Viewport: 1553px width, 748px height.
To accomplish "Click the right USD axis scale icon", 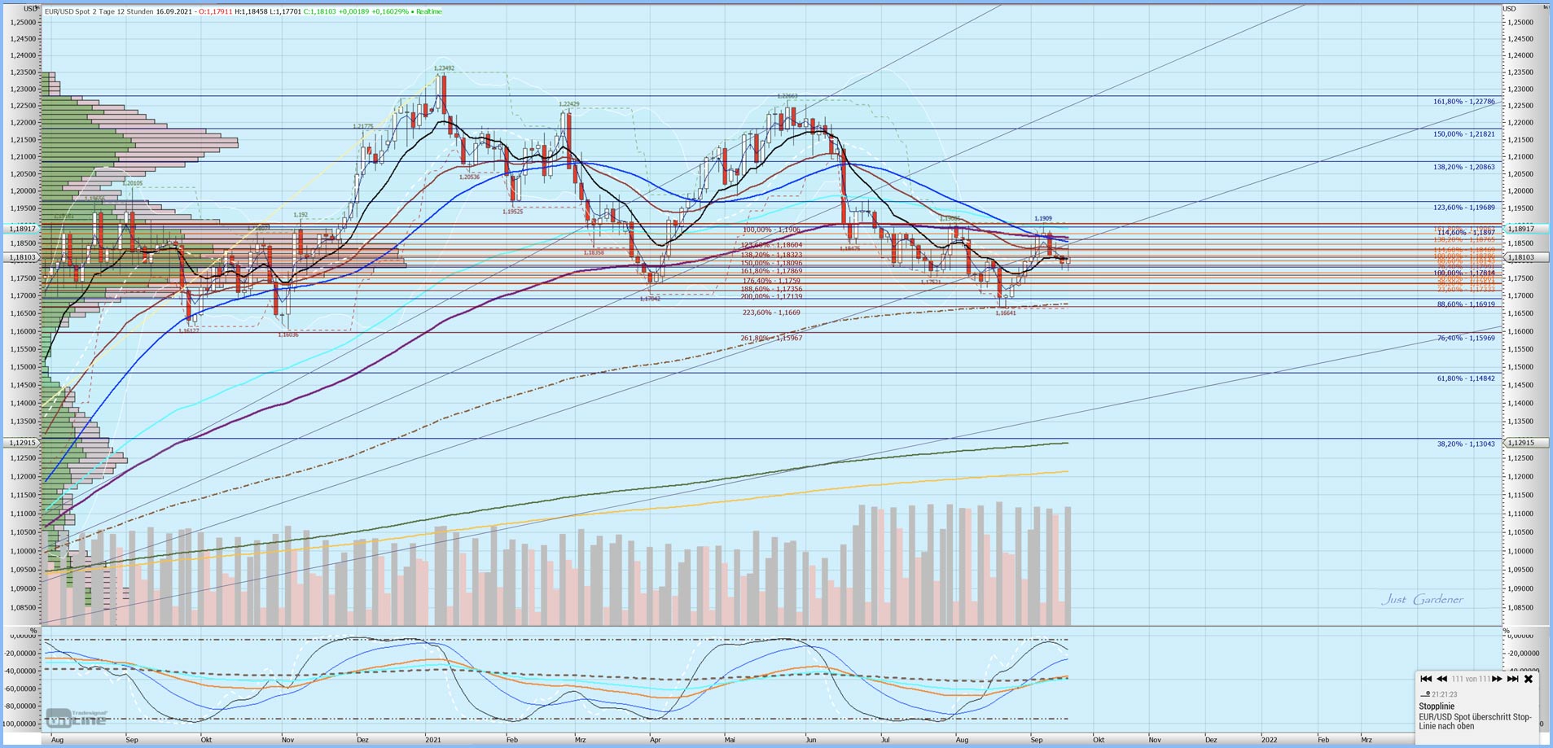I will 1545,8.
